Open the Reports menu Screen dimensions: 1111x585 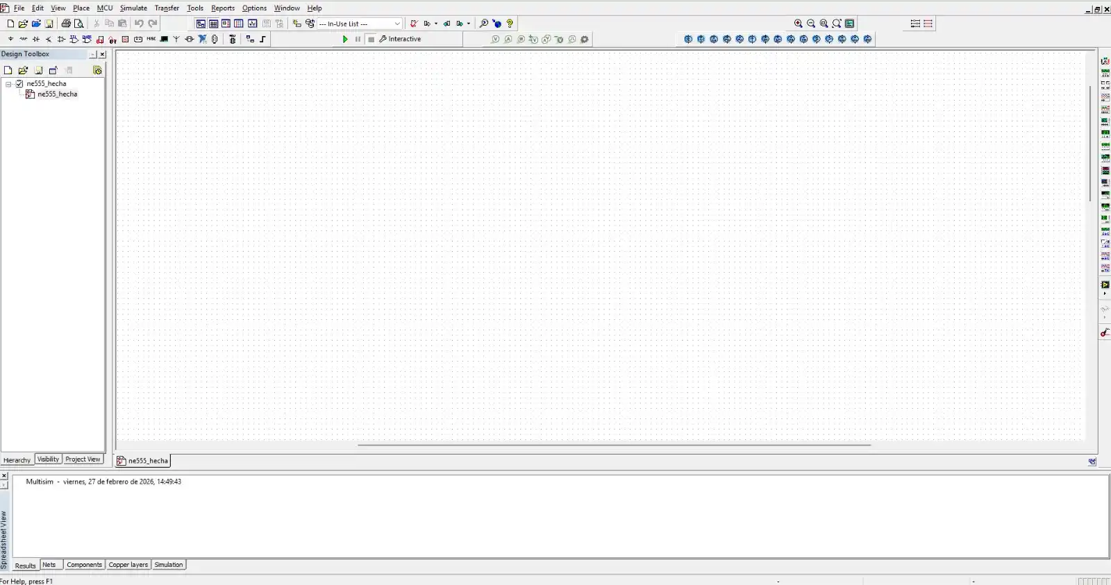point(223,8)
